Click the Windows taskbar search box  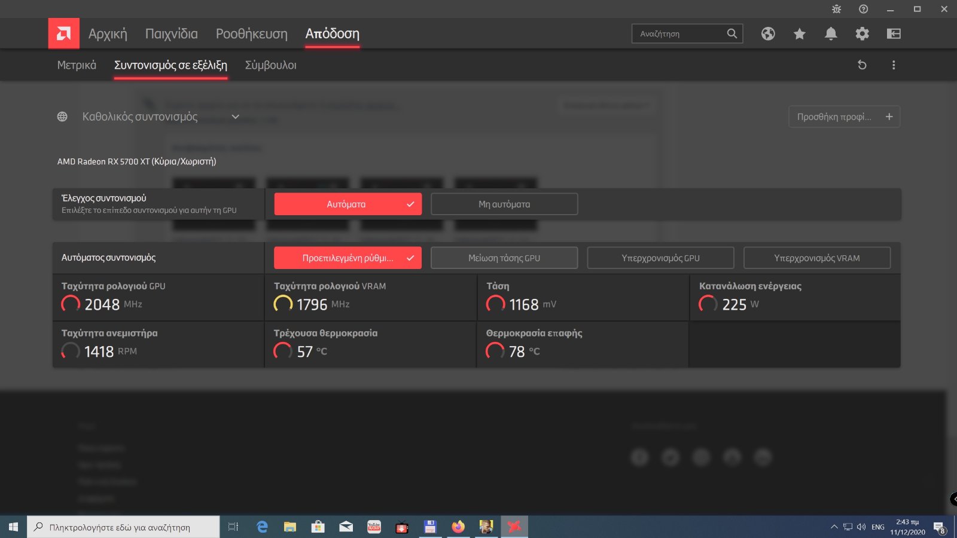tap(123, 527)
